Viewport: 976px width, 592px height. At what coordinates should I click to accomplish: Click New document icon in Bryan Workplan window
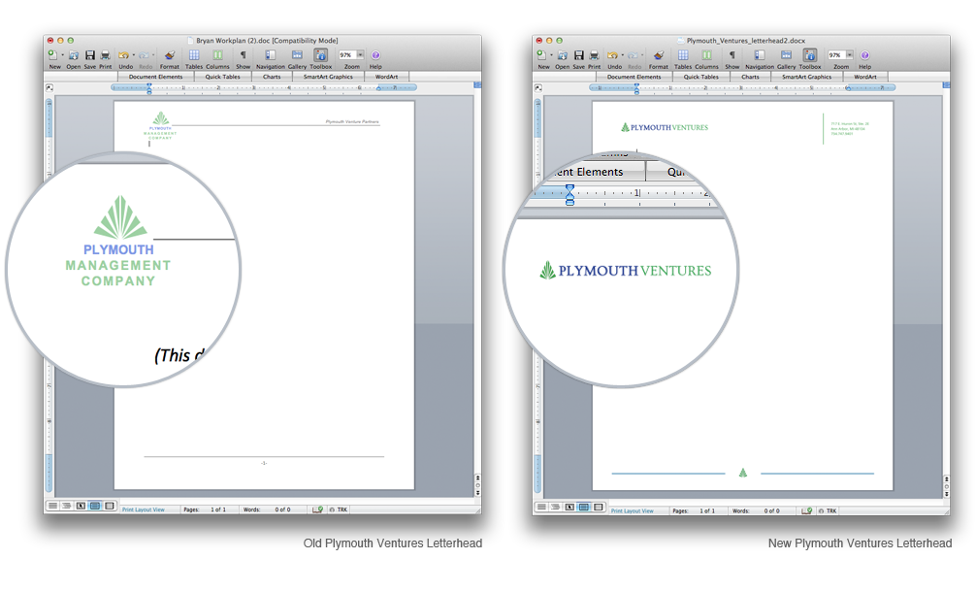click(53, 55)
